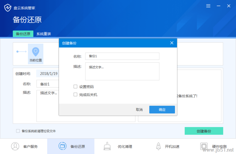Select the 开机加速 label in bottom bar
236x154 pixels.
(x=172, y=146)
